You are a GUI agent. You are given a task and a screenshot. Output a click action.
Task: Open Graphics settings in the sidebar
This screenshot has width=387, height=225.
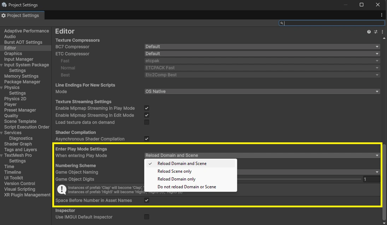pos(13,54)
